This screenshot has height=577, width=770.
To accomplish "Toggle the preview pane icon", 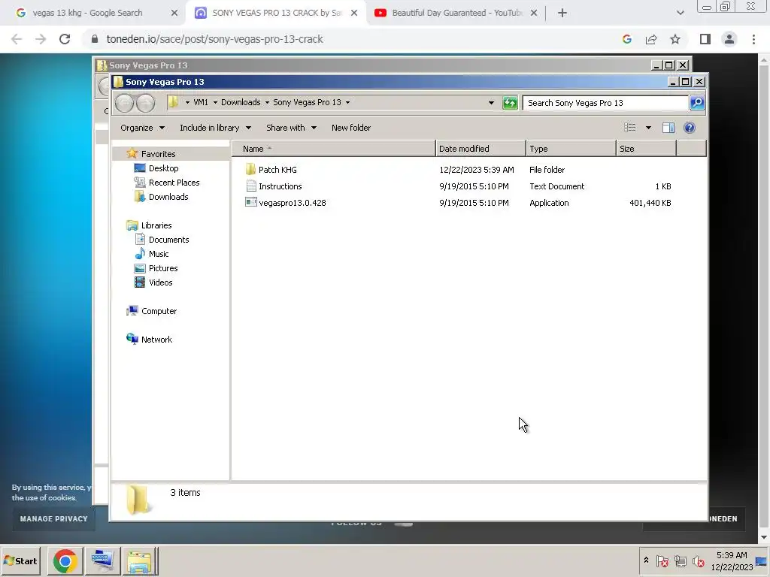I will [x=668, y=128].
